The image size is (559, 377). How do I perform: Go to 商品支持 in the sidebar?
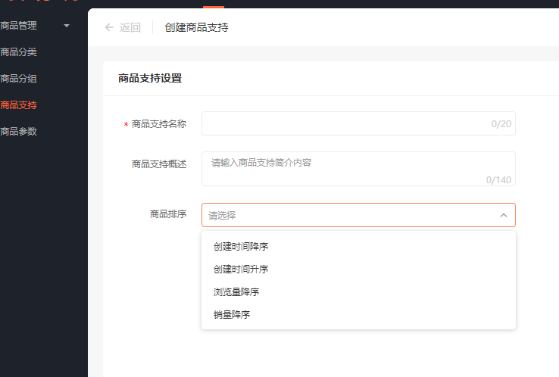pyautogui.click(x=18, y=105)
